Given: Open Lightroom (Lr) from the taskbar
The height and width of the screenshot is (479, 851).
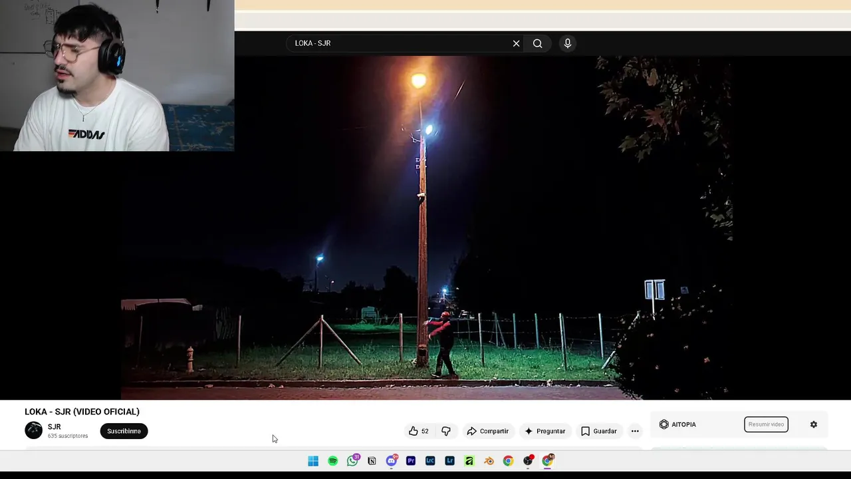Looking at the screenshot, I should 450,461.
